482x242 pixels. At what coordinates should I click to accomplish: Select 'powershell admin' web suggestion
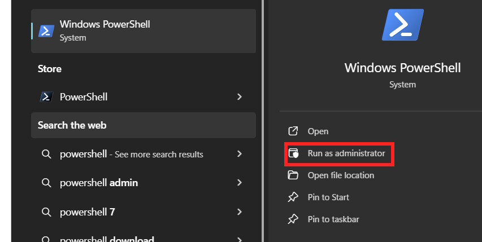pyautogui.click(x=144, y=183)
